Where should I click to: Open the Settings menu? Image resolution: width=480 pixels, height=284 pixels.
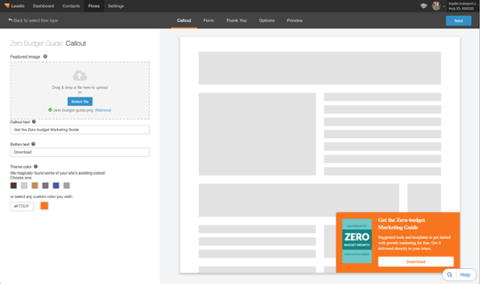click(115, 6)
